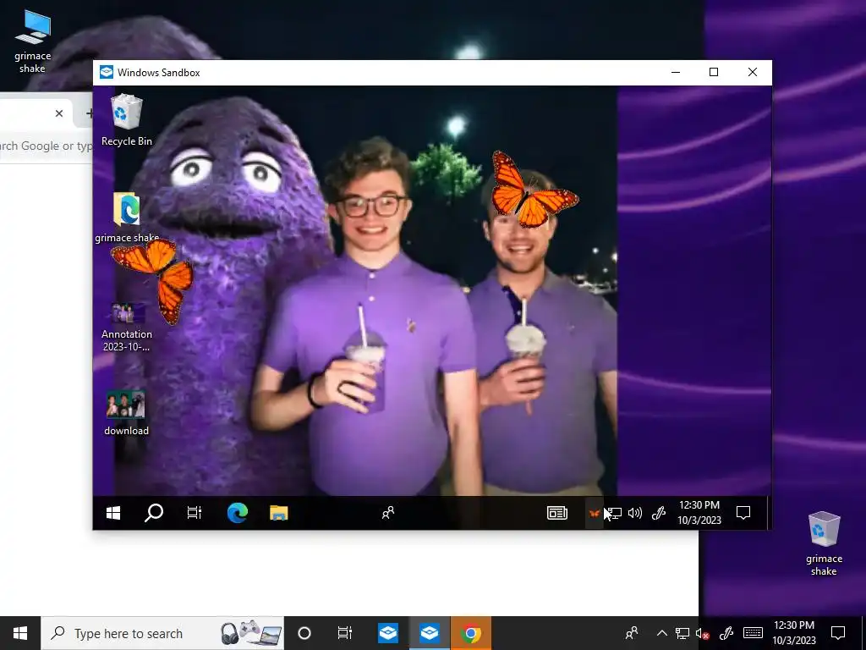Screen dimensions: 866x650
Task: Click the Sandbox clock showing 12:30 PM
Action: tap(699, 512)
